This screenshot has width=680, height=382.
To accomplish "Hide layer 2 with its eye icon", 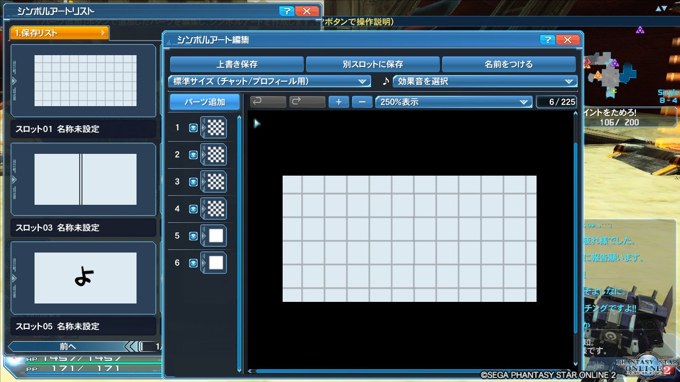I will point(193,155).
